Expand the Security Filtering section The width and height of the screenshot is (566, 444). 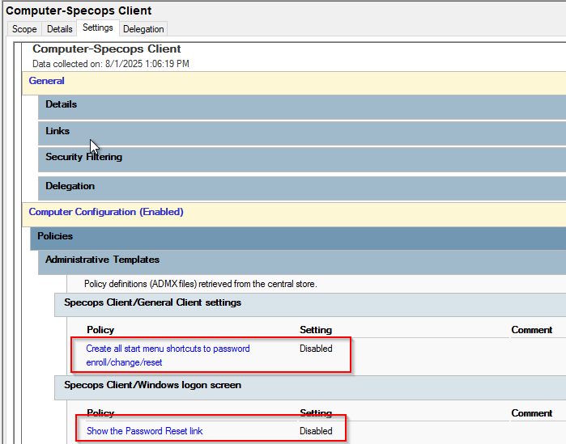[302, 159]
